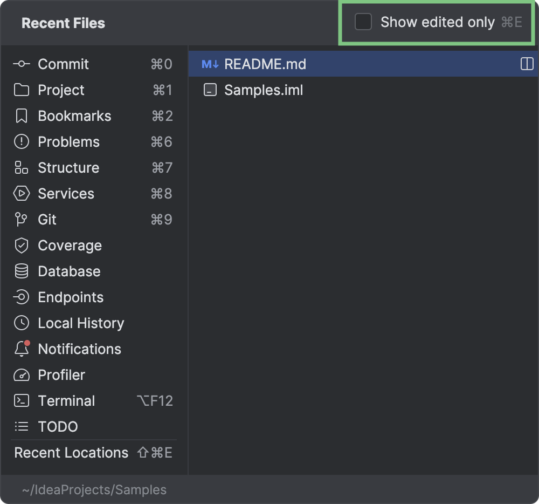Image resolution: width=539 pixels, height=504 pixels.
Task: Open the Project folder icon entry
Action: tap(22, 90)
